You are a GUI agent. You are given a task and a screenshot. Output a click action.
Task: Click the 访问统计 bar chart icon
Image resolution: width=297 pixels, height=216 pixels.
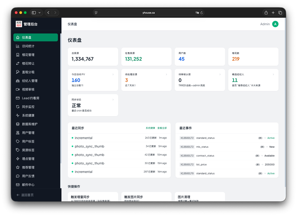pyautogui.click(x=17, y=46)
